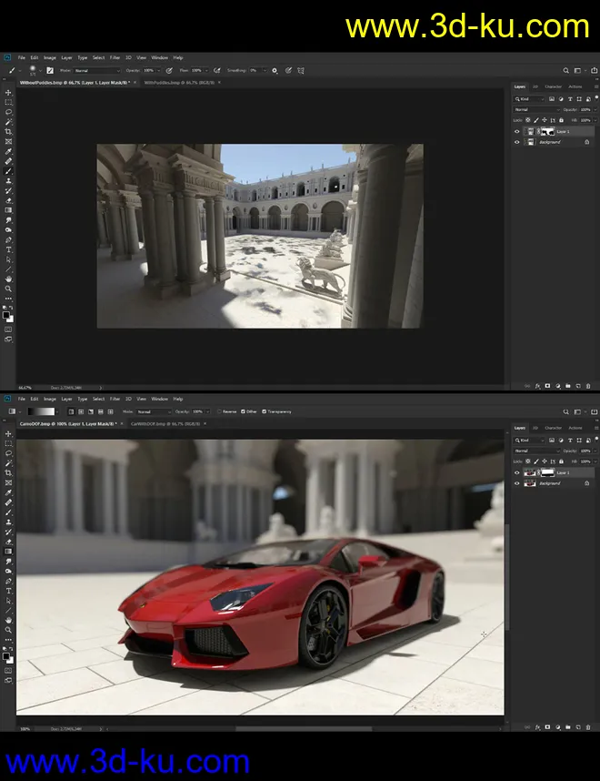
Task: Select the Move tool in the upper window
Action: [x=9, y=93]
